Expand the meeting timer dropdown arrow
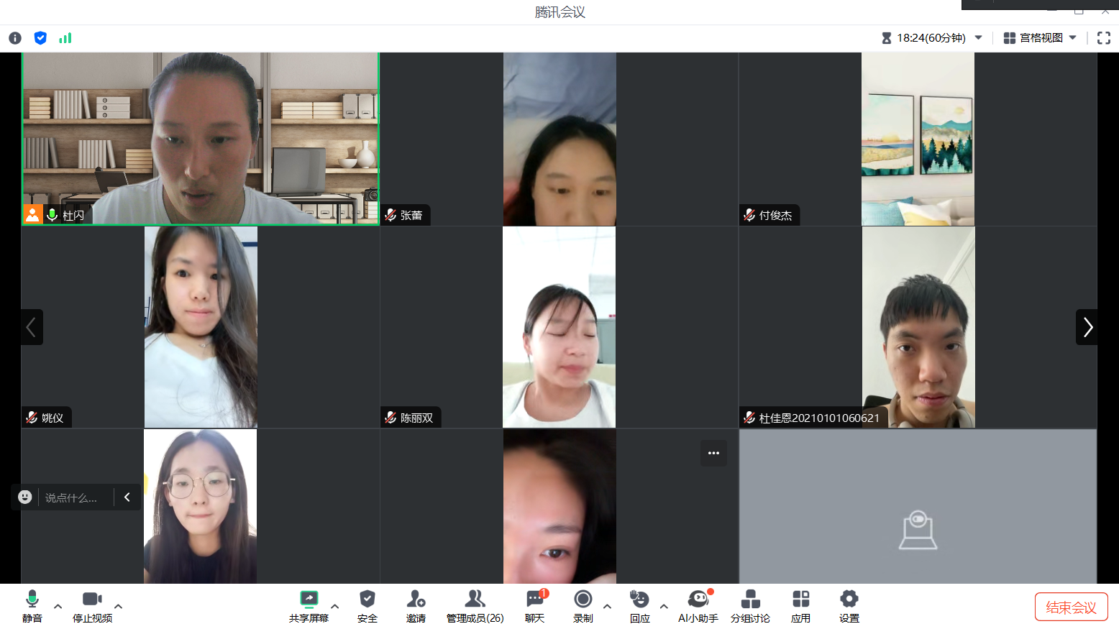This screenshot has height=629, width=1119. (x=978, y=38)
